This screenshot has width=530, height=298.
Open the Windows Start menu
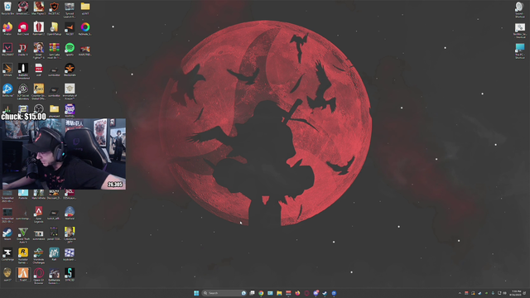196,293
